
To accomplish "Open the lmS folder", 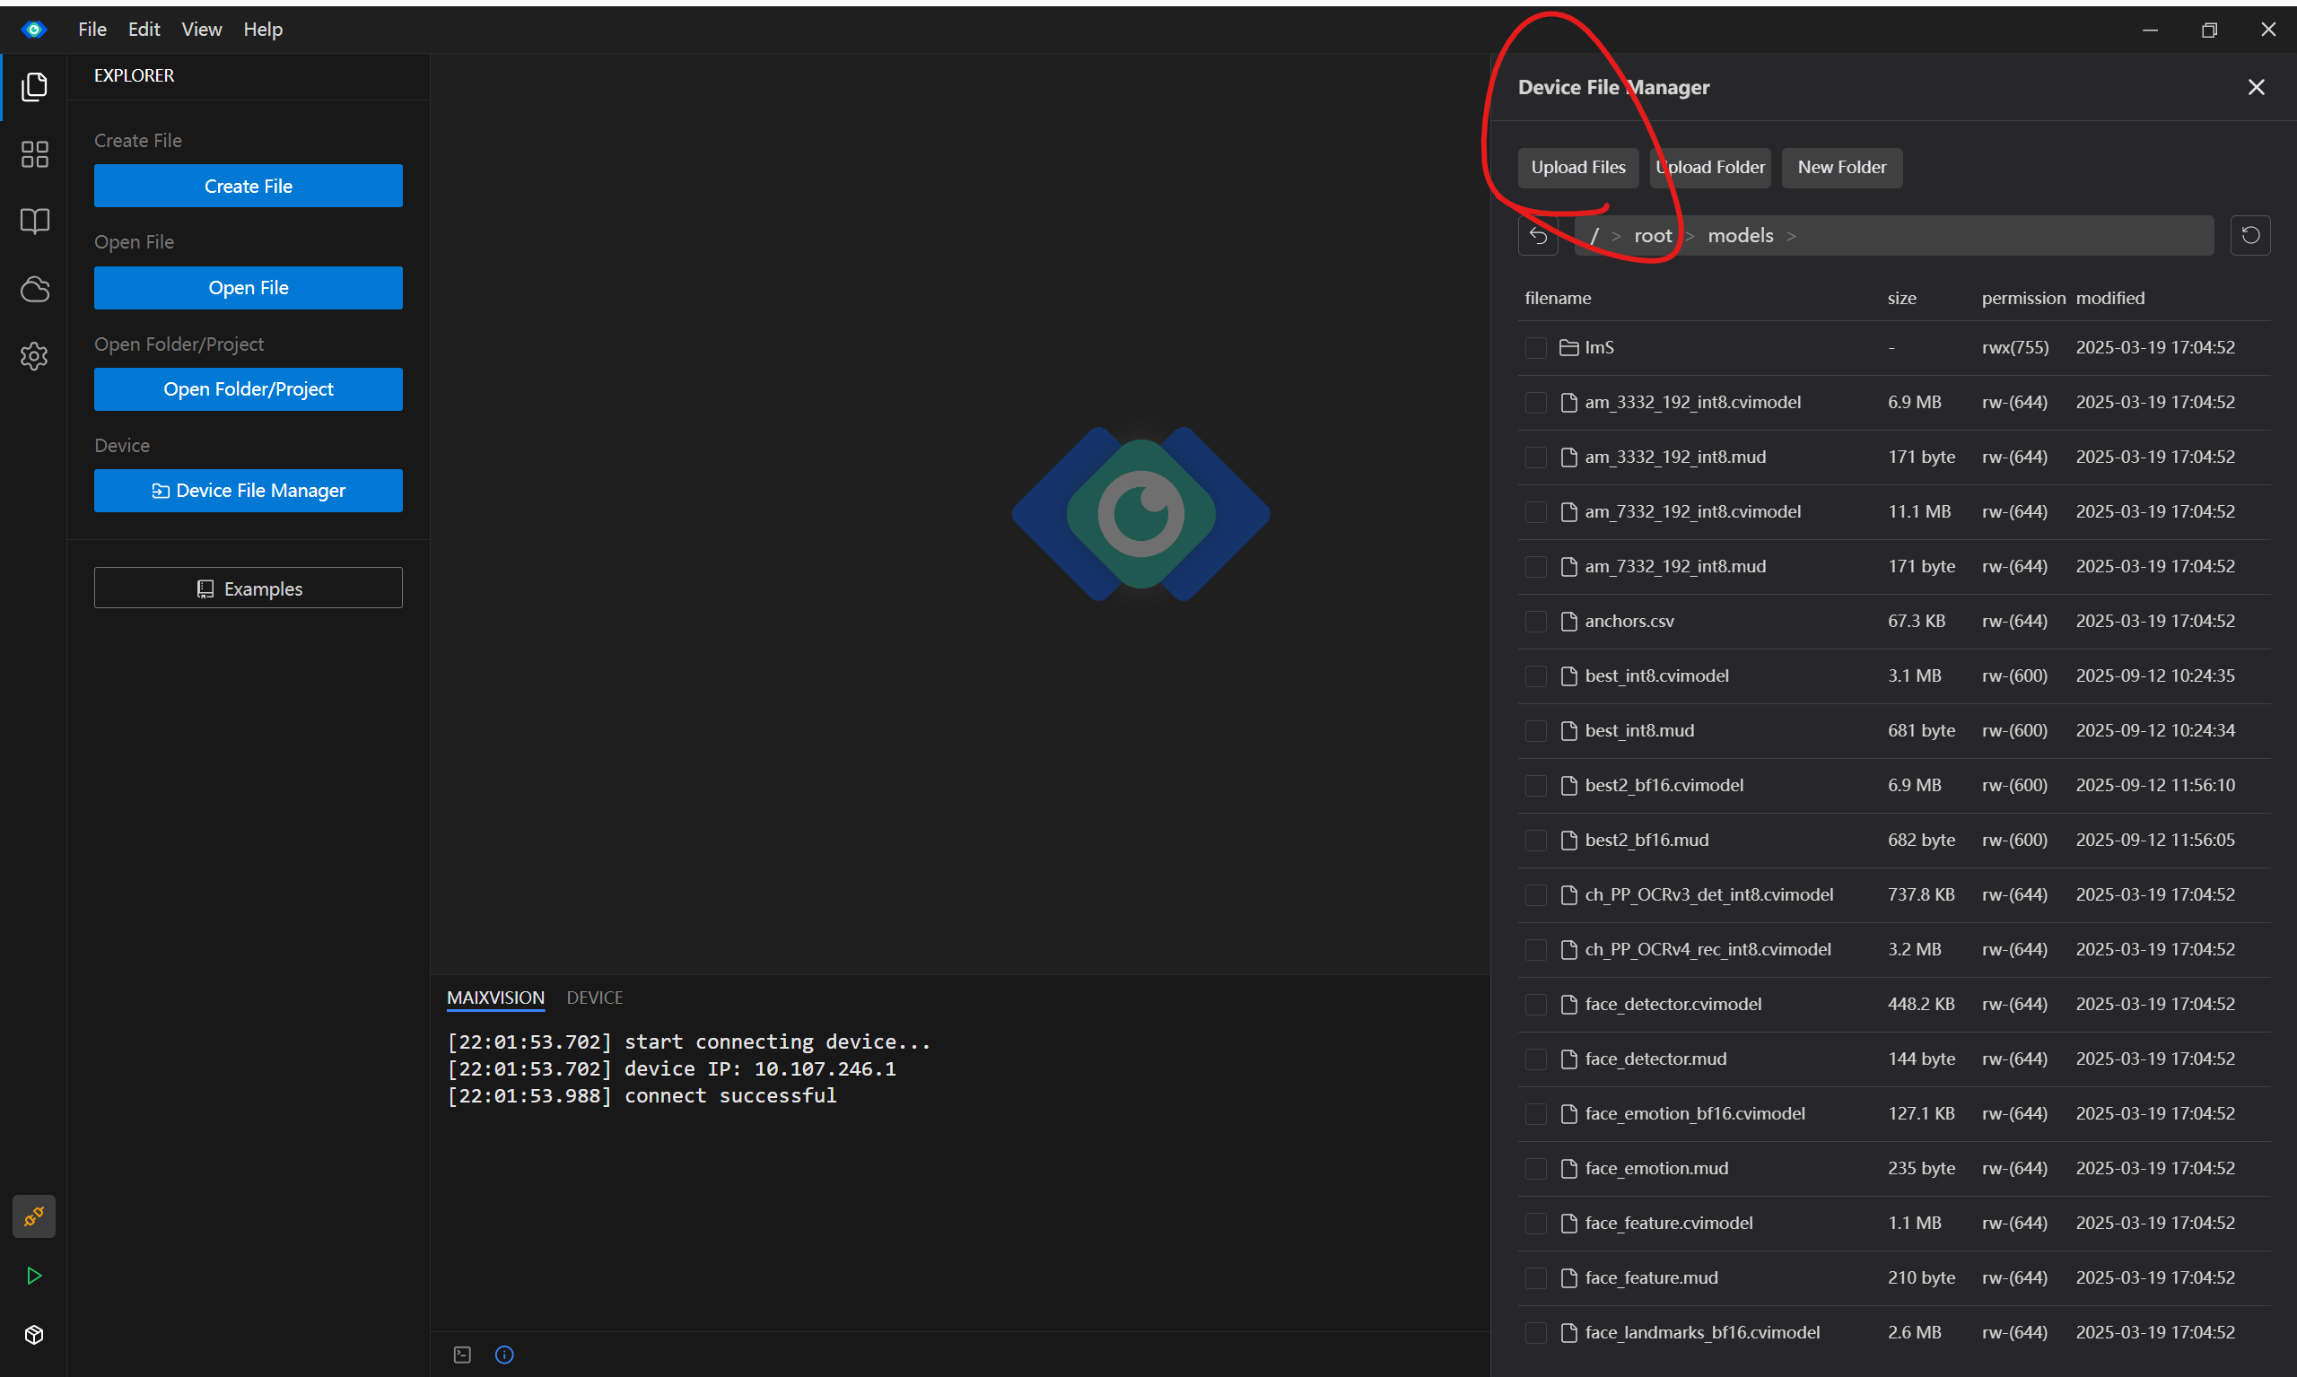I will [x=1598, y=348].
